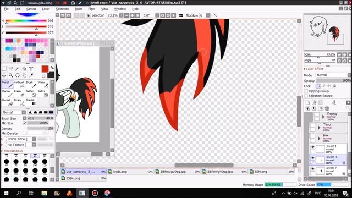Select the Water brush tool

[x=43, y=84]
